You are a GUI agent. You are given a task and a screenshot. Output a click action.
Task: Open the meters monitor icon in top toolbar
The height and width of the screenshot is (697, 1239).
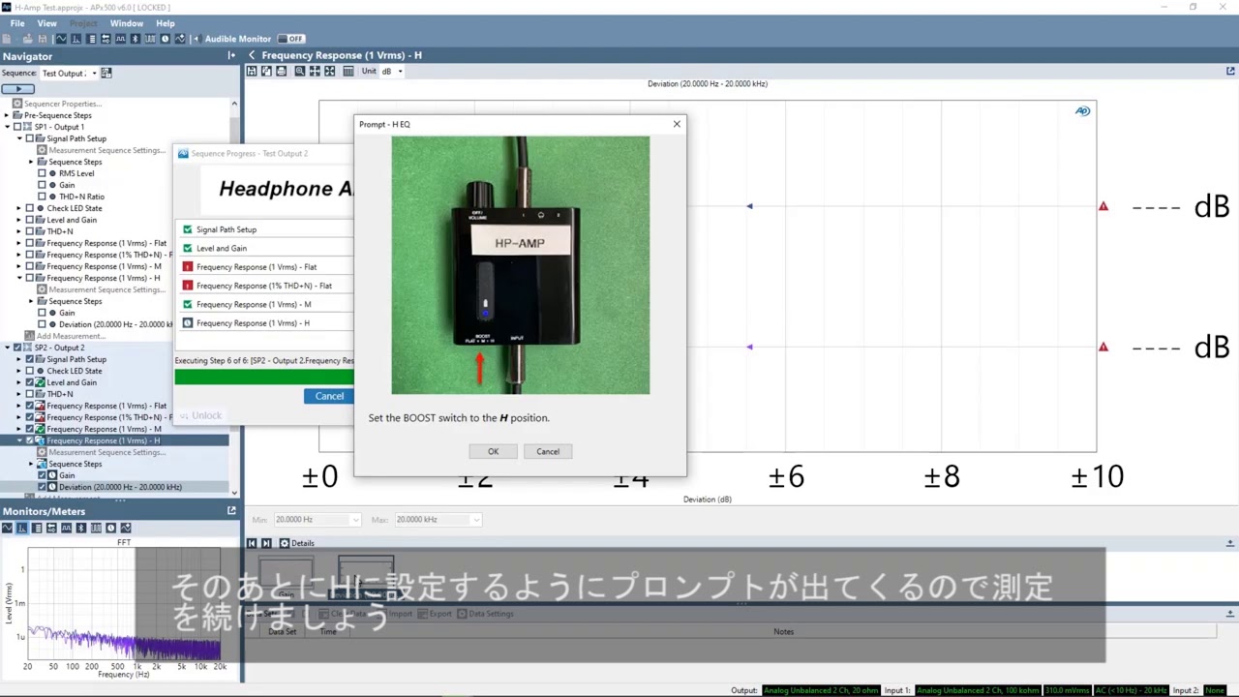point(91,39)
